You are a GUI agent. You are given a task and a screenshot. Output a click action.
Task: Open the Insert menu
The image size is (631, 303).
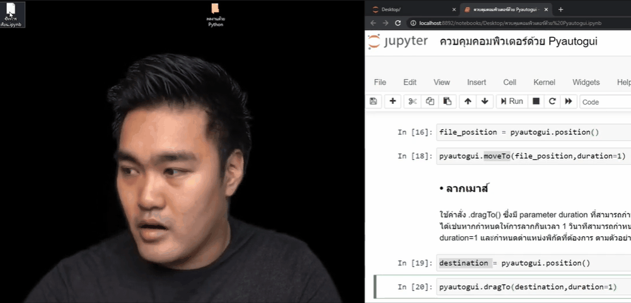pyautogui.click(x=477, y=83)
